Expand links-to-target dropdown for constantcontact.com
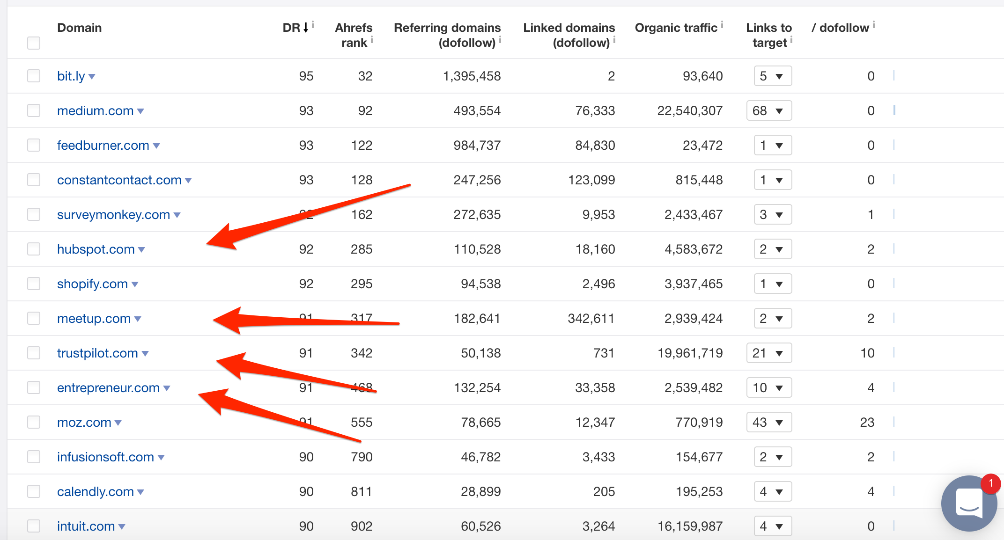 click(773, 180)
